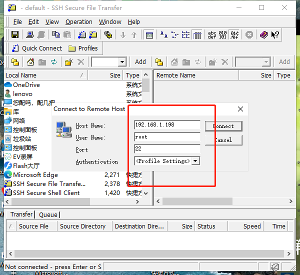The height and width of the screenshot is (275, 300).
Task: Click the Upload arrow icon
Action: [134, 35]
